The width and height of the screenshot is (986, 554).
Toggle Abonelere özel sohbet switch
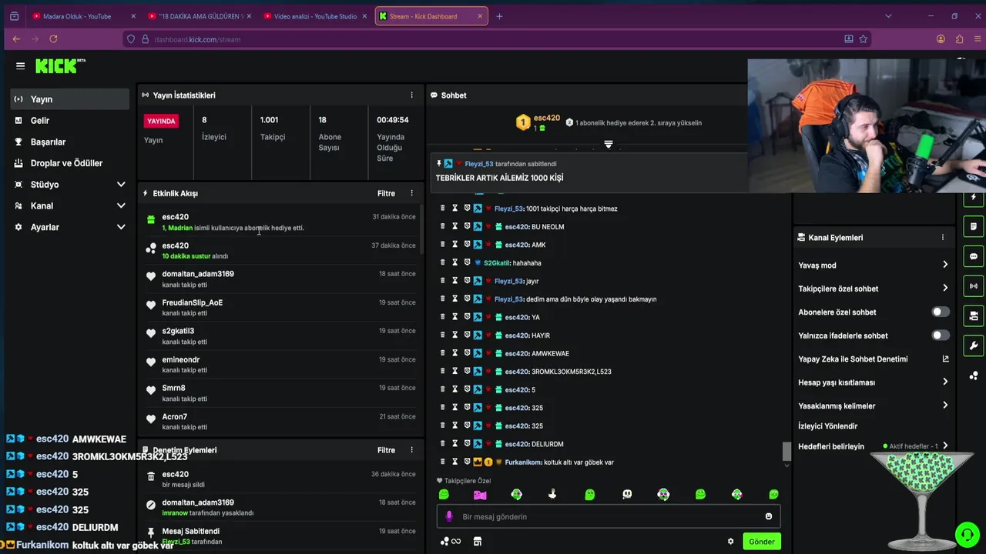941,312
